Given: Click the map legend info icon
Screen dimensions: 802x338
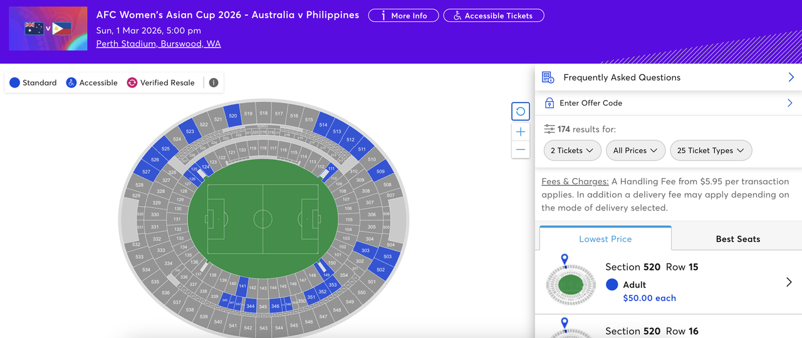Looking at the screenshot, I should (214, 82).
